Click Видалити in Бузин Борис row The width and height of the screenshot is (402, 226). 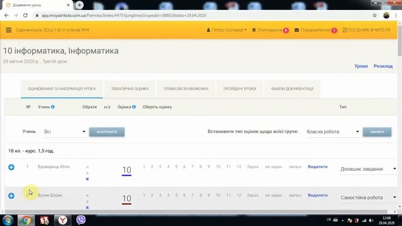[318, 195]
